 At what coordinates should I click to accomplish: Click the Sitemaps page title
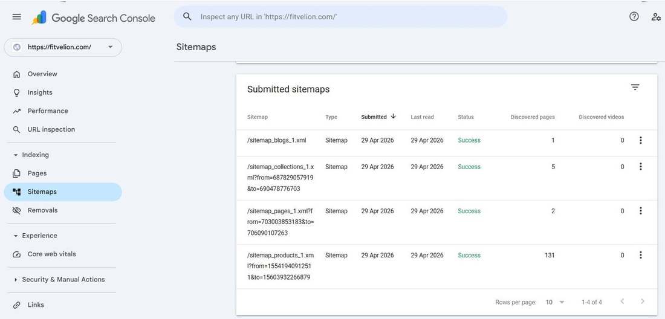[x=196, y=47]
